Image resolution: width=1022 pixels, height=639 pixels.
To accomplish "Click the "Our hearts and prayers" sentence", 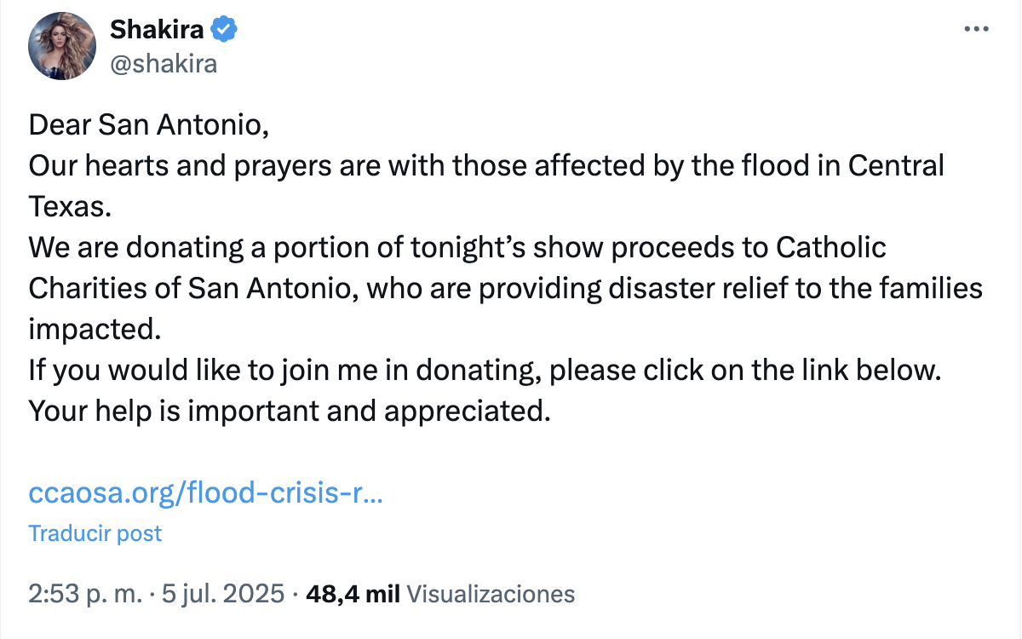I will pos(485,165).
